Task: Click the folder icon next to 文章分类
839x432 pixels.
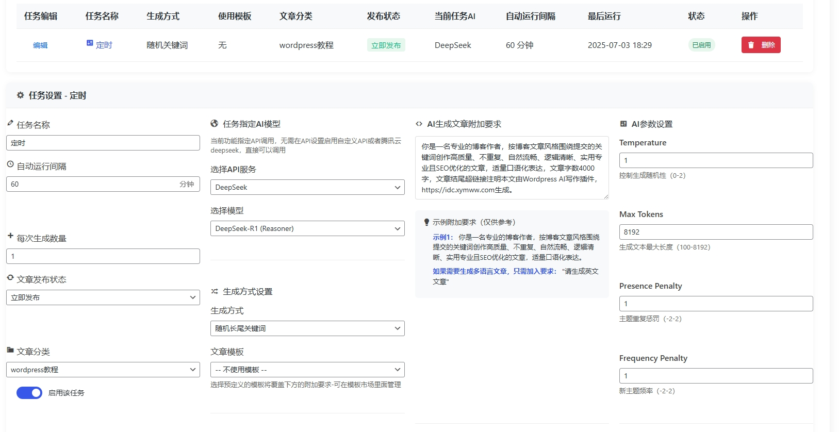Action: (x=10, y=350)
